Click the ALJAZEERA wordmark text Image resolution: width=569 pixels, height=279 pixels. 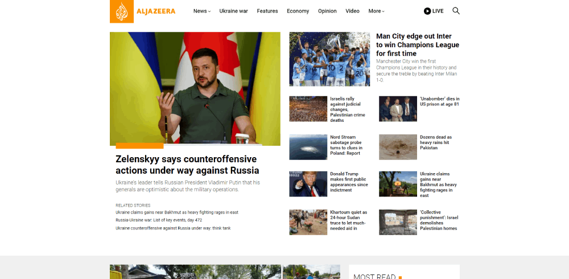tap(156, 11)
